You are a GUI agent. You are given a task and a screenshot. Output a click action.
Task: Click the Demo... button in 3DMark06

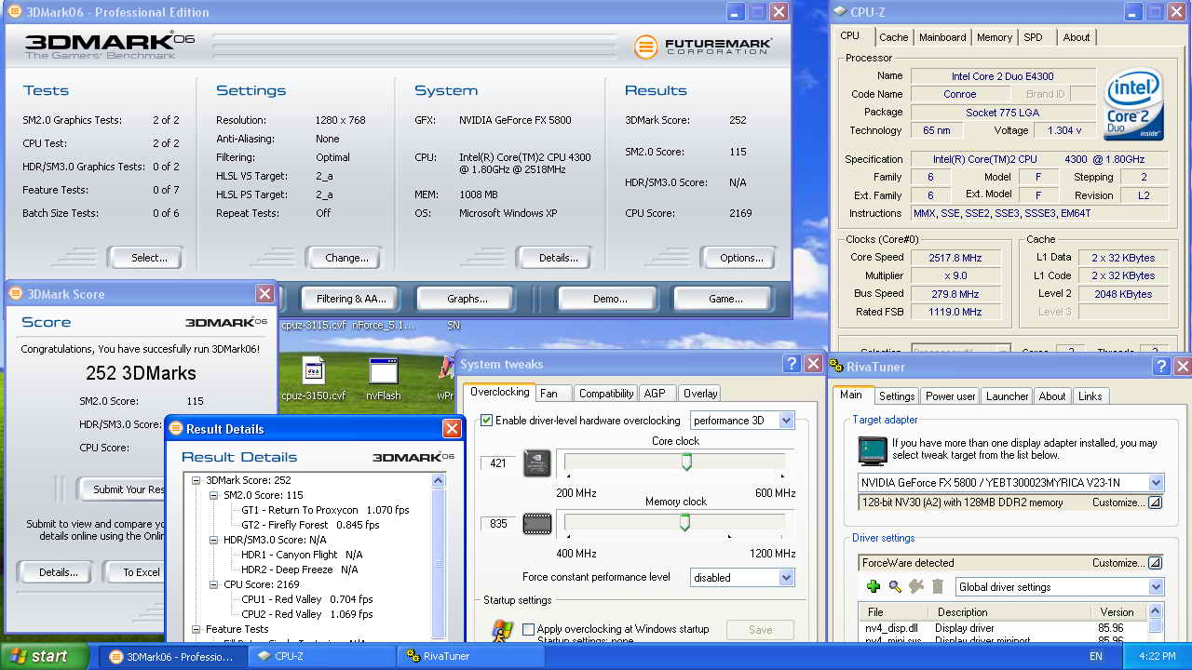coord(610,299)
